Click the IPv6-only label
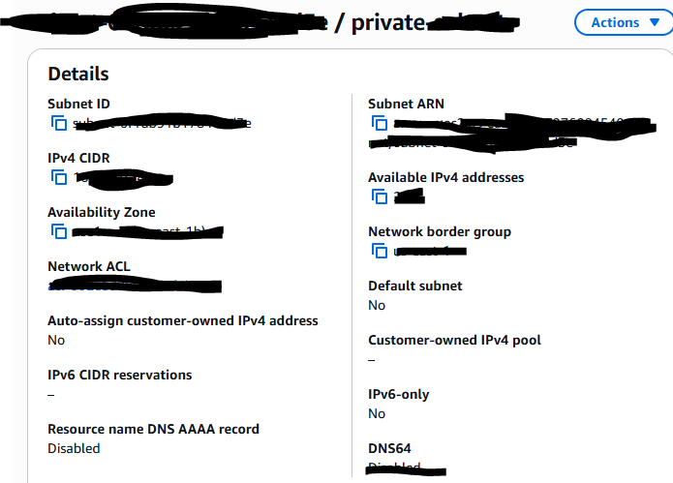 click(398, 394)
